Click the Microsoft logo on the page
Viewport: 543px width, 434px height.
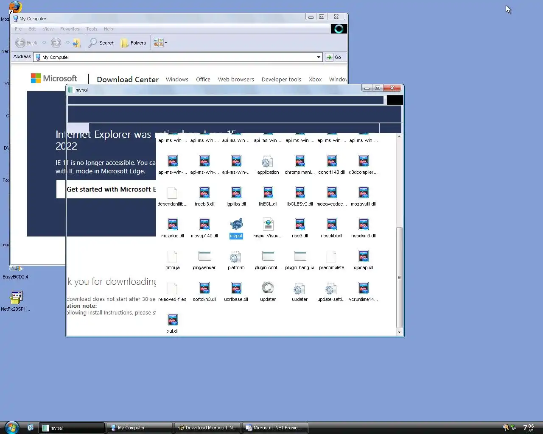54,78
